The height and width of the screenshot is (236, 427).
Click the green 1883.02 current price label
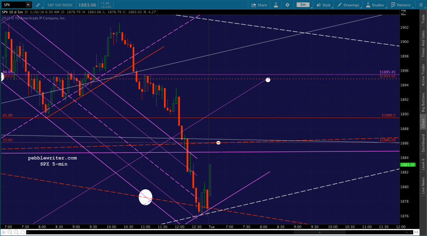[407, 165]
